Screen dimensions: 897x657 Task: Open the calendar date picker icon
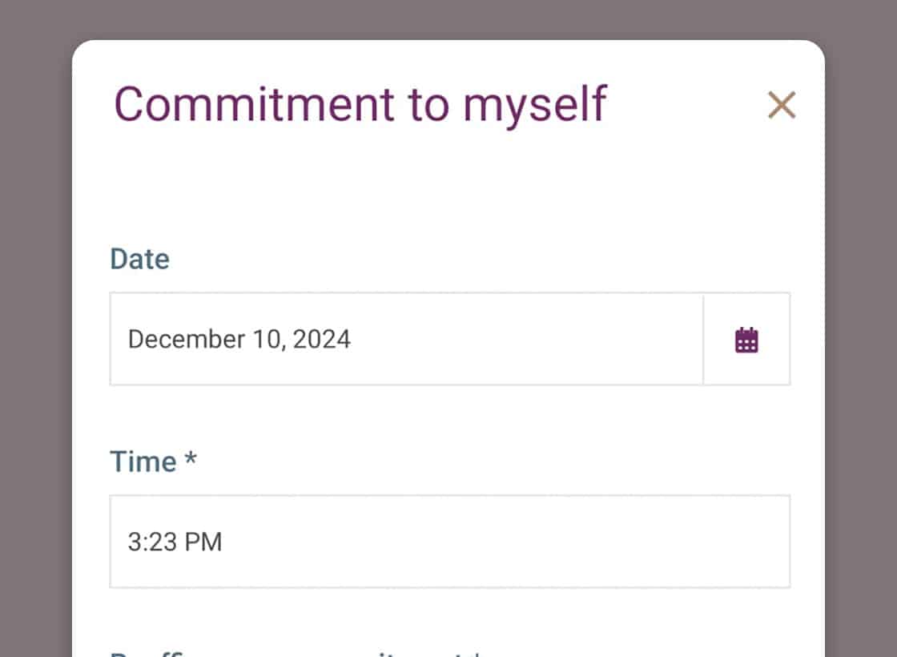tap(746, 340)
